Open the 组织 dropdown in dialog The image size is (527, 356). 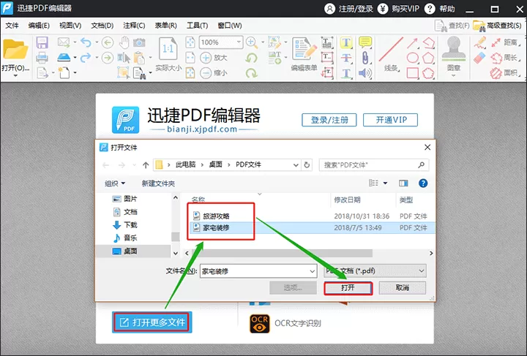coord(115,183)
